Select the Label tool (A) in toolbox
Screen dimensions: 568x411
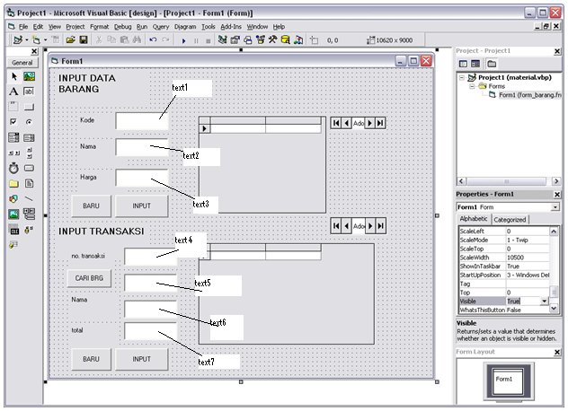click(13, 92)
